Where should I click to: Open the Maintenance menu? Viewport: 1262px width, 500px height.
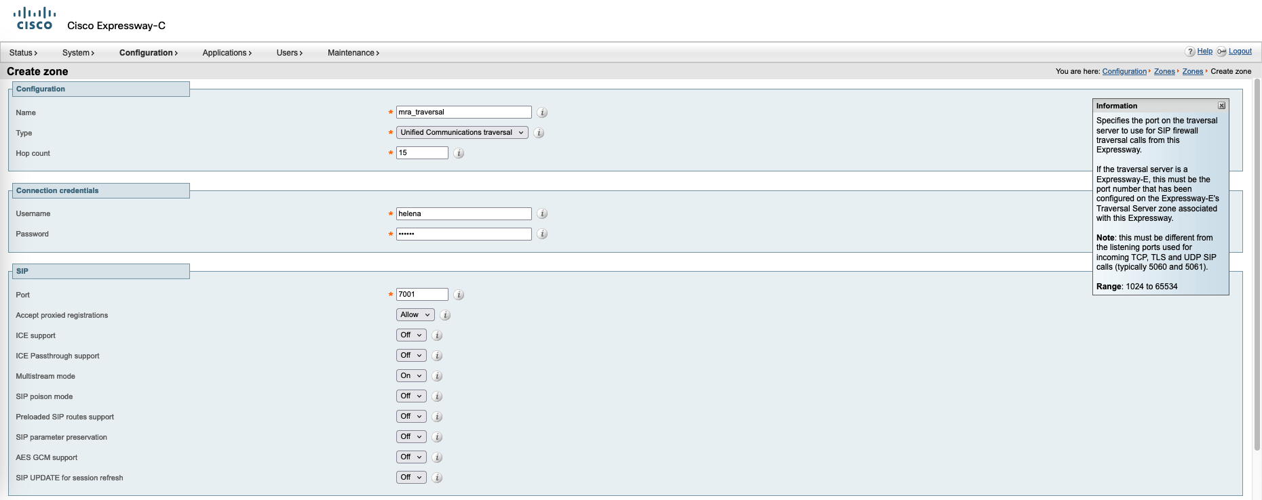353,53
